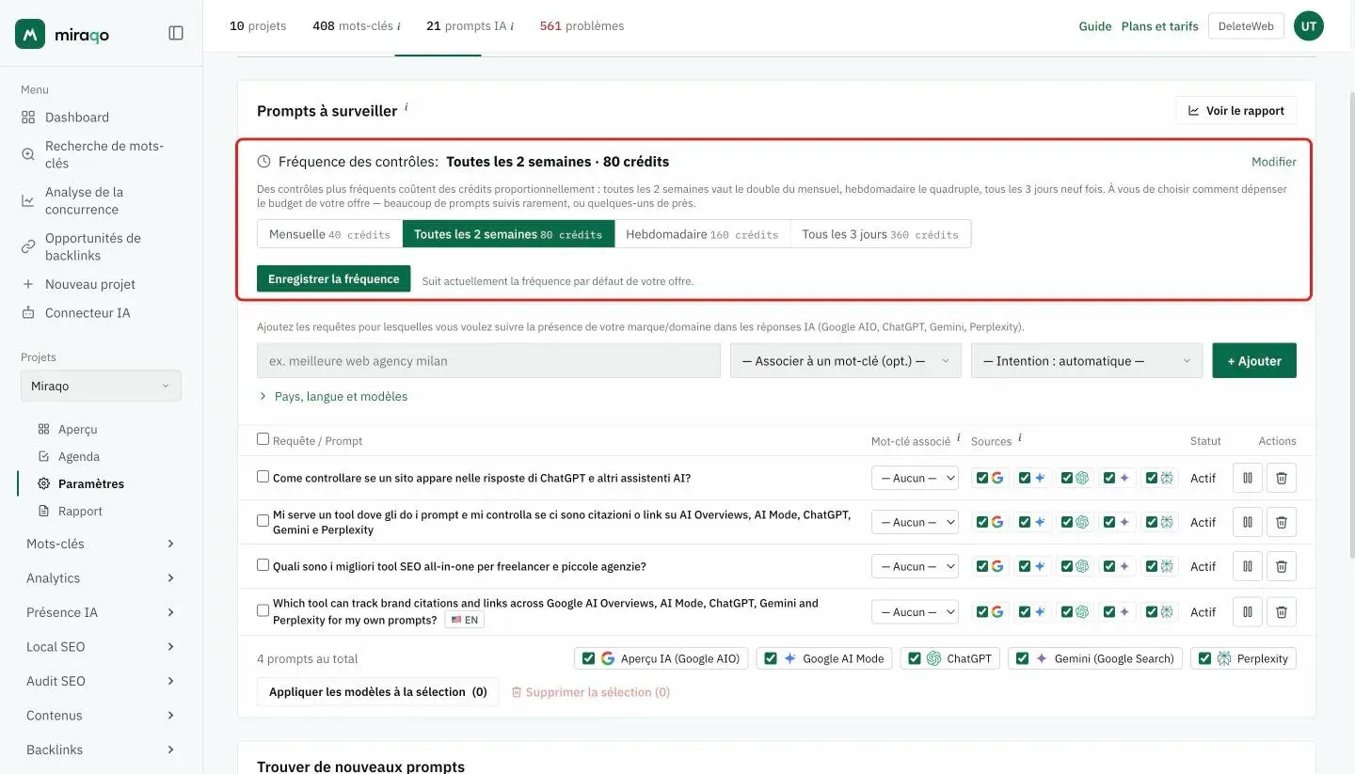Toggle the Aperçu IA (Google AIO) model checkbox

[589, 658]
